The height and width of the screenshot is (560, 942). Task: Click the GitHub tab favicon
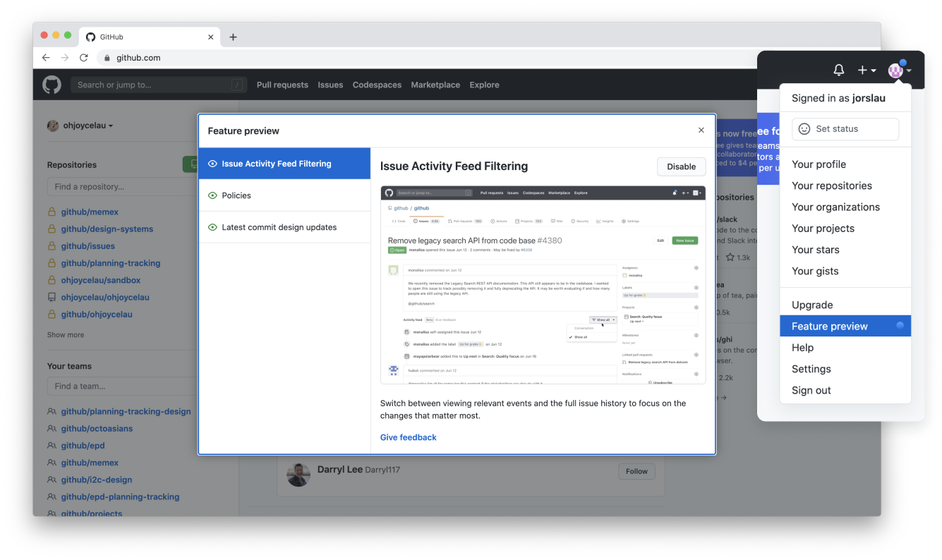[x=90, y=37]
